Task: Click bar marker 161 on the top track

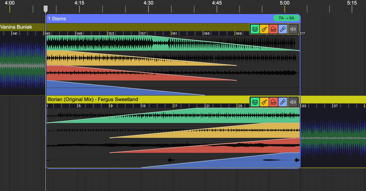Action: click(174, 34)
